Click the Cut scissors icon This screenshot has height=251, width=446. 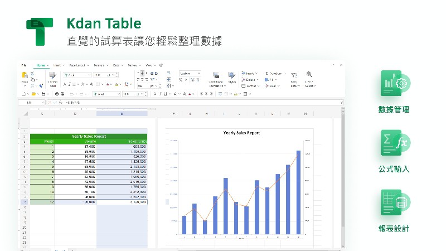32,73
